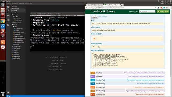172x97 pixels.
Task: Open Visual Studio Code from the dock
Action: (3, 26)
